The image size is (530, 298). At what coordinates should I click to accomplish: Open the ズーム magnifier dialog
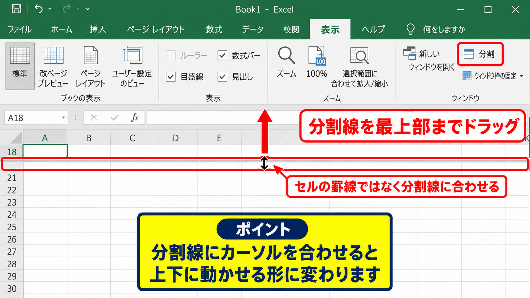[x=287, y=62]
